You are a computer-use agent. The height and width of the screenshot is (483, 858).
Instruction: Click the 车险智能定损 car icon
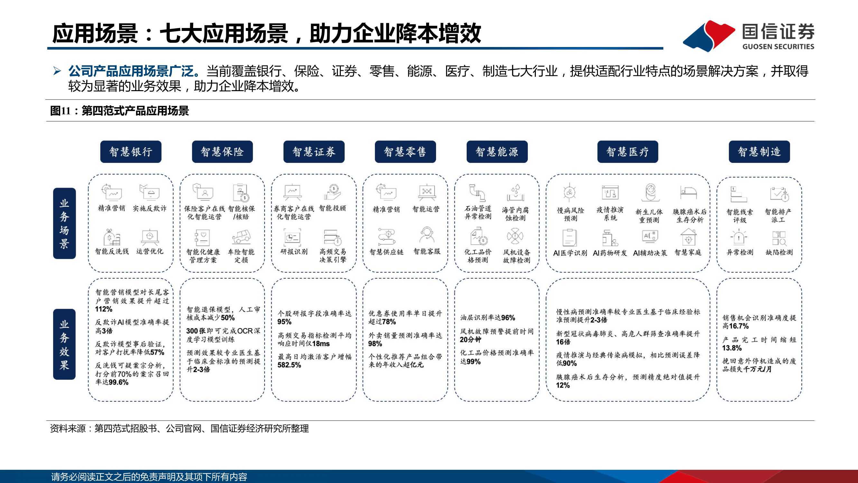(241, 237)
